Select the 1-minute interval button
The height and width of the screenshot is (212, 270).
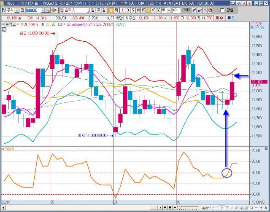click(x=122, y=10)
